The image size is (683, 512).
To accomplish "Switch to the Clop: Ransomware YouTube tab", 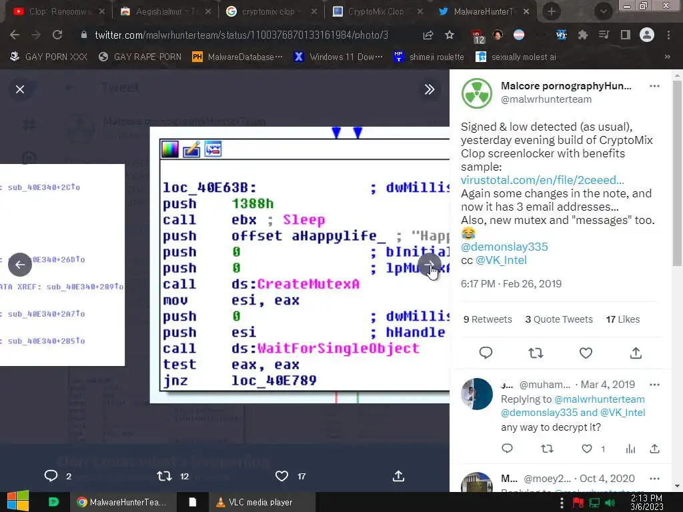I will tap(59, 12).
